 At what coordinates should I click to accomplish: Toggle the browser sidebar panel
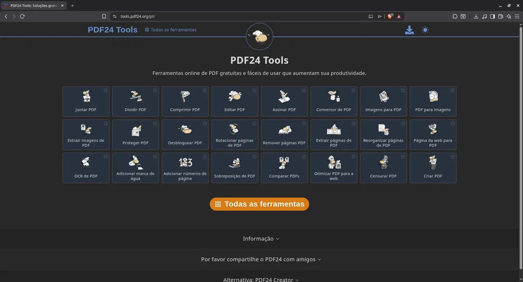(492, 16)
